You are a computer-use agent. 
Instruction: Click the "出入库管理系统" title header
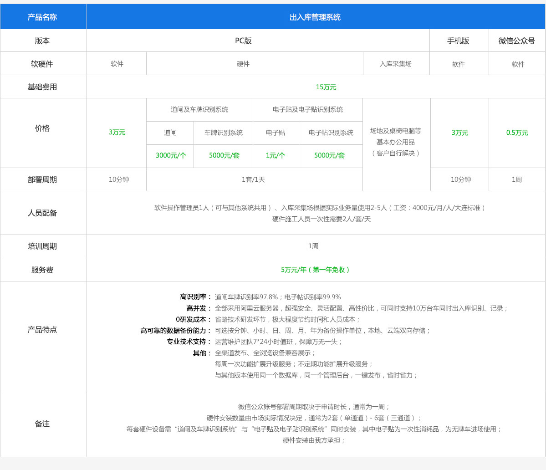pyautogui.click(x=315, y=17)
